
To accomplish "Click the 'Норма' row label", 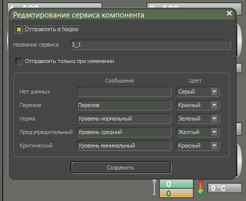I will (x=27, y=118).
